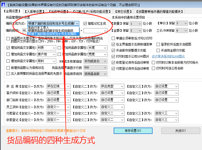Check 登录软件后显示流程图

click(158, 44)
